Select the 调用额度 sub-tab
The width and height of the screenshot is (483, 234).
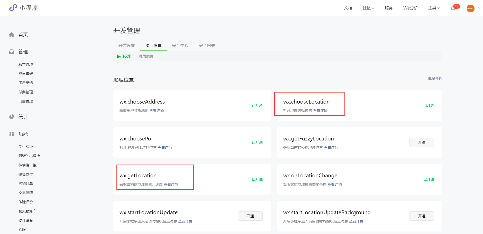click(146, 56)
